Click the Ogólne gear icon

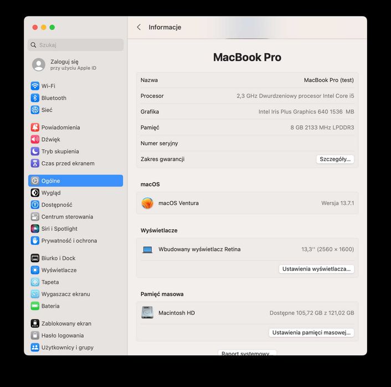(35, 181)
